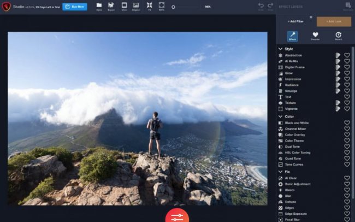Show the Original image icon
355x222 pixels.
(x=136, y=5)
